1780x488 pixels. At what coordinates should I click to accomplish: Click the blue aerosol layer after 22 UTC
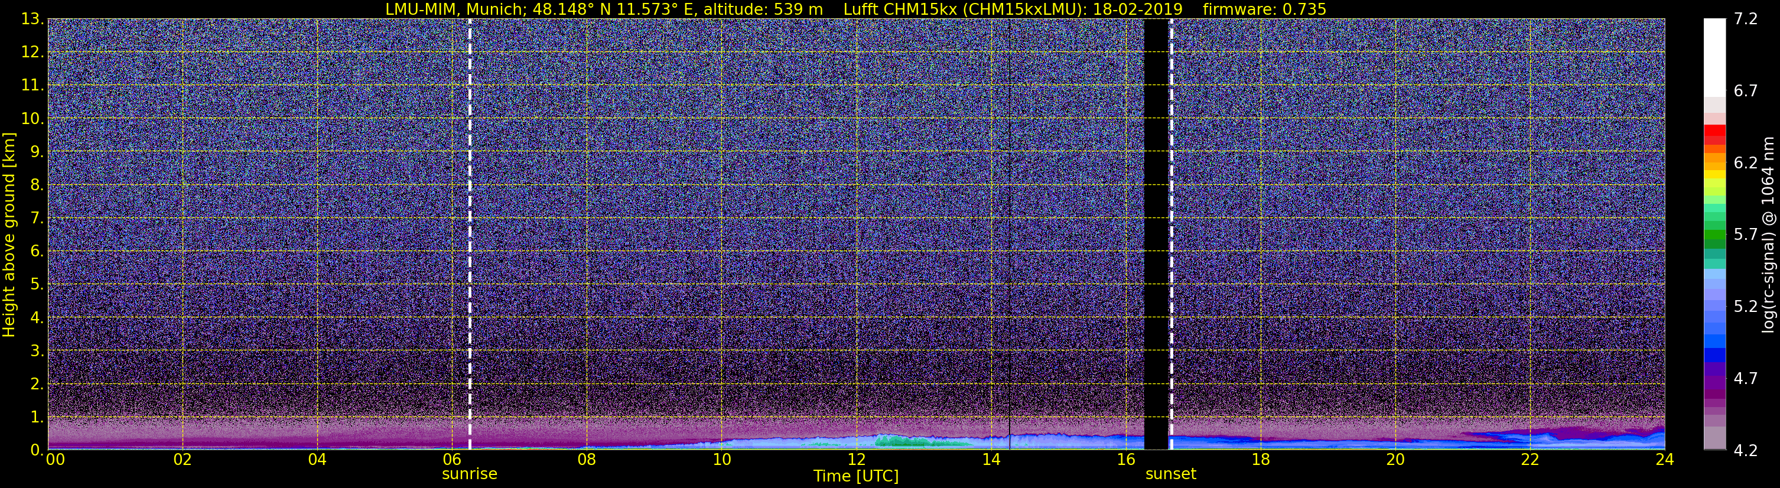pos(1596,438)
